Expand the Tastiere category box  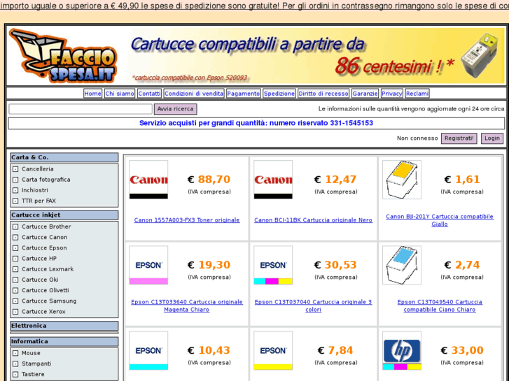tap(15, 375)
